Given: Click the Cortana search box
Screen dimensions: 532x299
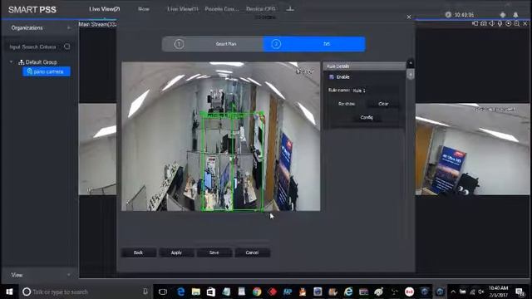Looking at the screenshot, I should (85, 292).
